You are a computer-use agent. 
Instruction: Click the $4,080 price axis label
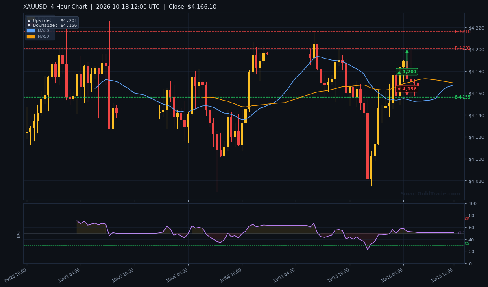[x=476, y=181]
